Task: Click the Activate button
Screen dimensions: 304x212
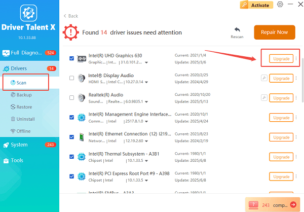Action: pos(257,5)
